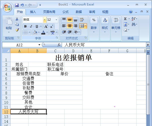Toggle bold formatting
Screen dimensions: 152x126
point(25,26)
